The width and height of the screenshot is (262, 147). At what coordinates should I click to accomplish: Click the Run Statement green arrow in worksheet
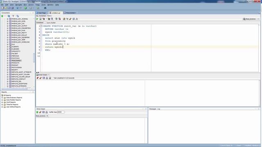point(37,19)
